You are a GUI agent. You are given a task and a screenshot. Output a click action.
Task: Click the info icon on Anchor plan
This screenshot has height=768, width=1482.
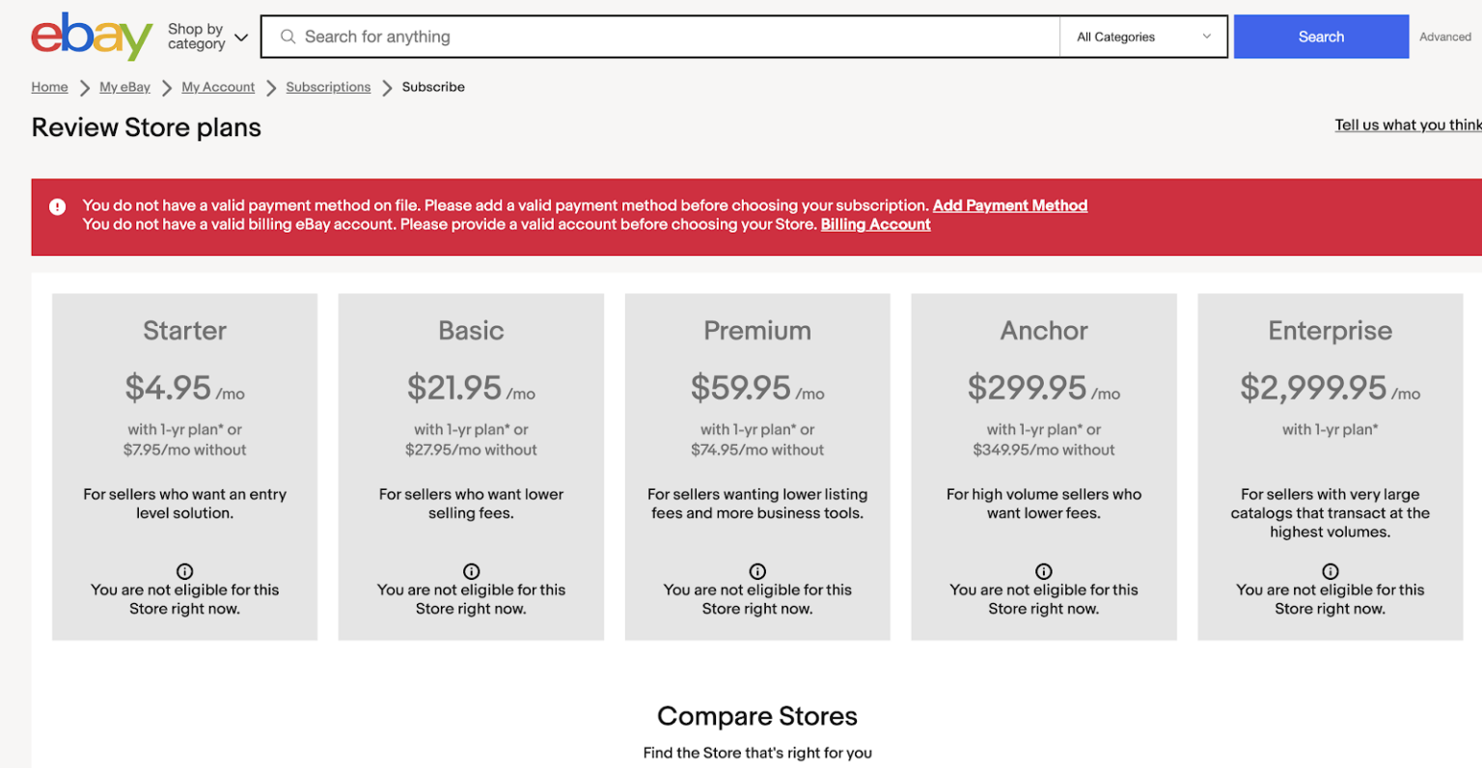[1043, 571]
